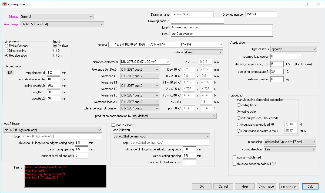Check the loop 2 = loop 1 box
The width and height of the screenshot is (325, 193).
click(x=113, y=125)
